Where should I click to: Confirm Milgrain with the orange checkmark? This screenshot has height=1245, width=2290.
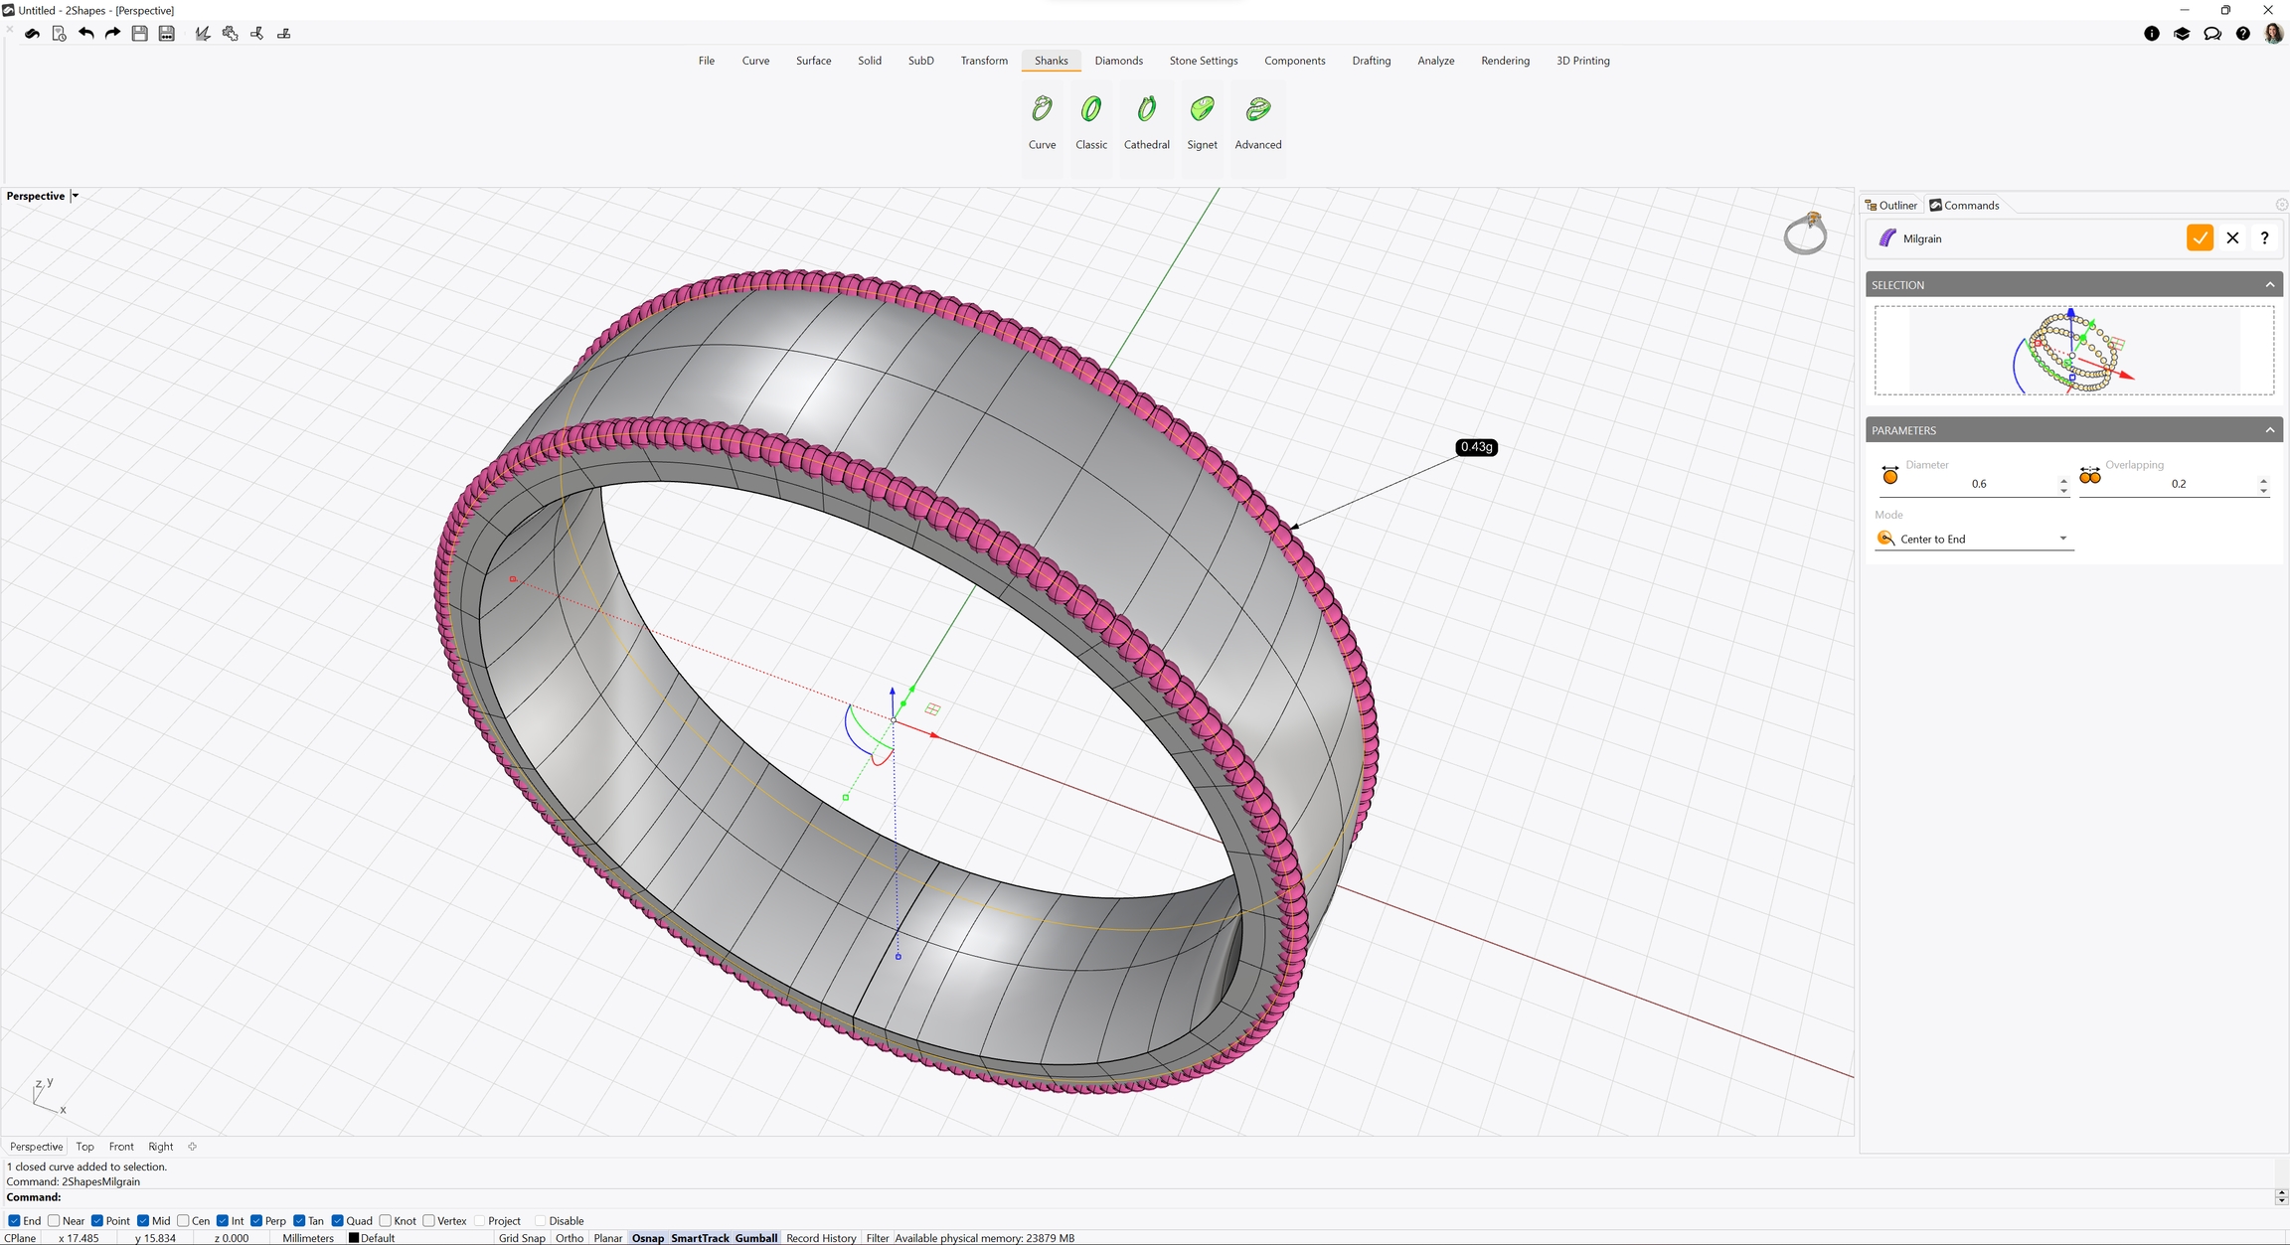coord(2200,238)
